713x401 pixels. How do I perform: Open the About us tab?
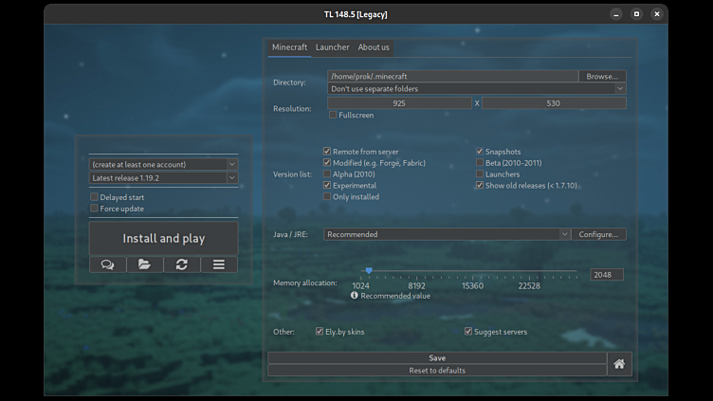[x=374, y=47]
